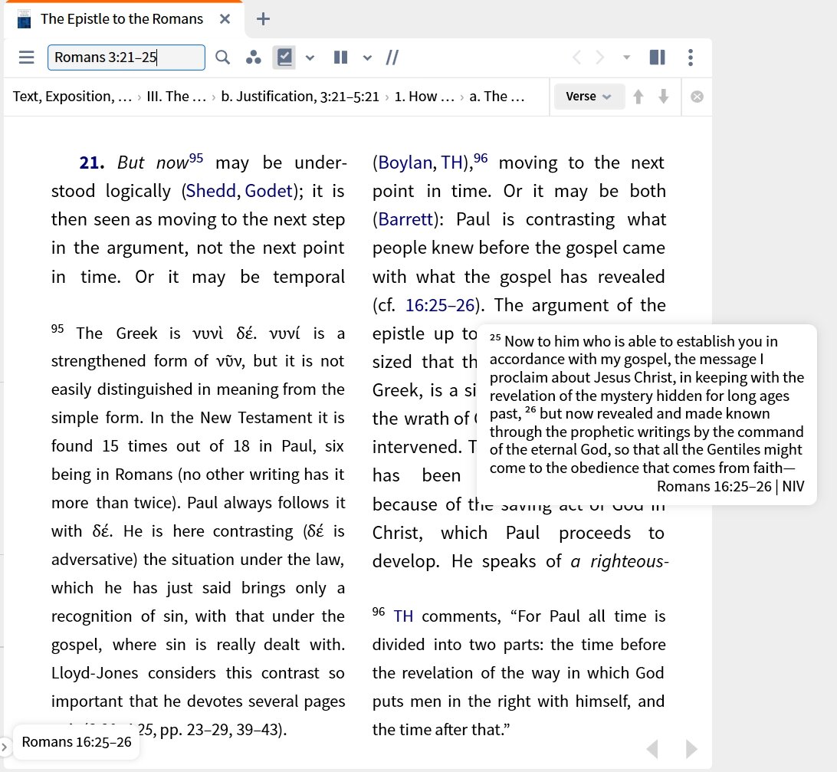
Task: Open the panel hamburger menu
Action: pos(26,57)
